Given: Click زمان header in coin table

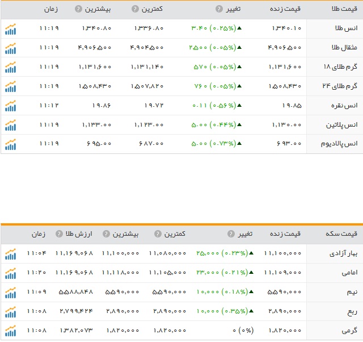Looking at the screenshot, I should click(39, 234).
